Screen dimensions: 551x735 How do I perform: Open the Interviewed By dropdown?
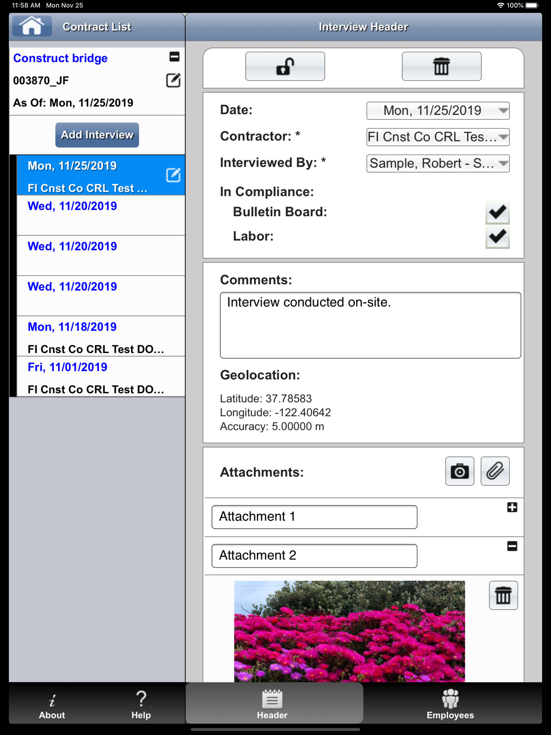pos(438,164)
